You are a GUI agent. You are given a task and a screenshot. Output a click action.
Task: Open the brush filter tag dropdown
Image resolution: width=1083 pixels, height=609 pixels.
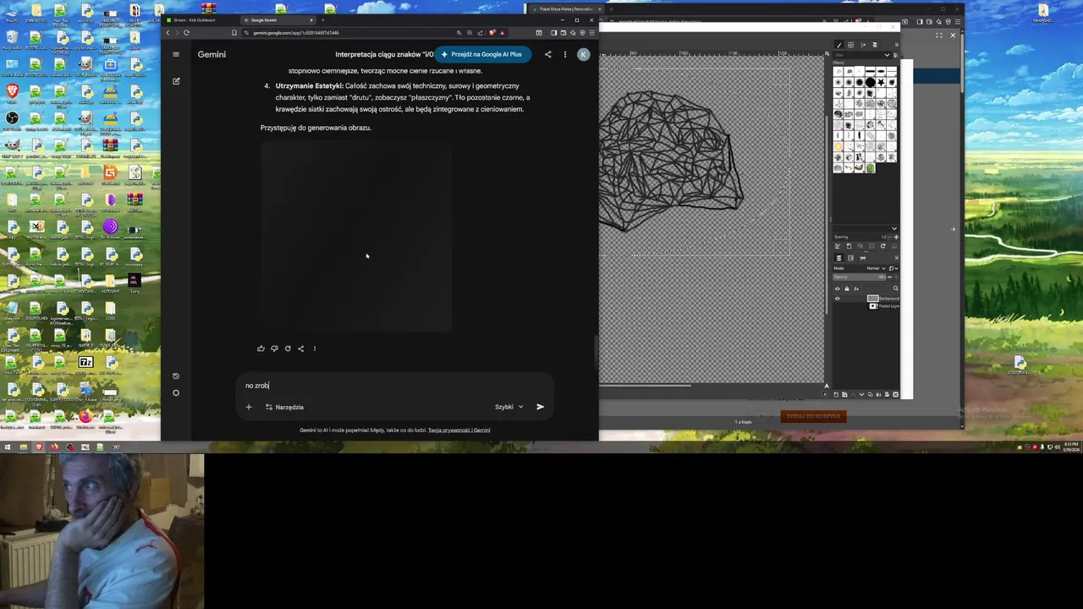pos(887,55)
